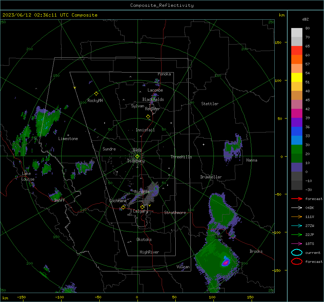The image size is (324, 302).
Task: Click the red forecast ellipse icon
Action: click(x=297, y=261)
